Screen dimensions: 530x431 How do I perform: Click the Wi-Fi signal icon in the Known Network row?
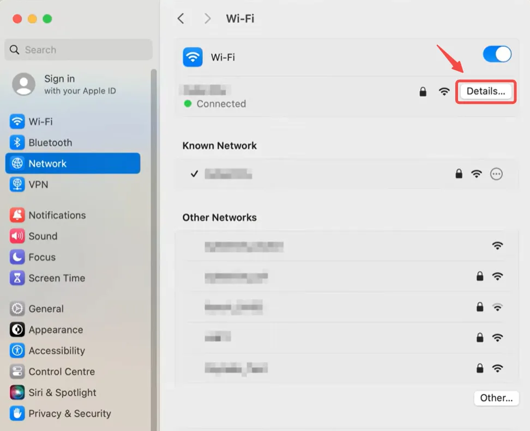477,174
